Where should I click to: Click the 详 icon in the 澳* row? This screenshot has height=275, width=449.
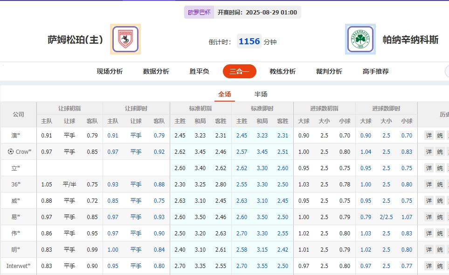tap(428, 135)
